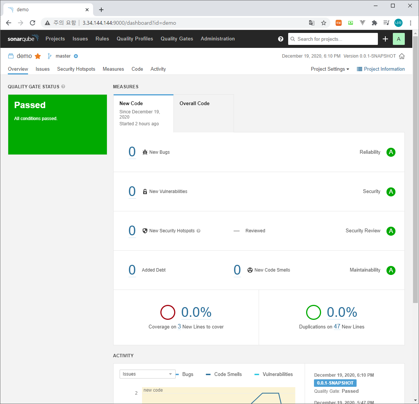The height and width of the screenshot is (404, 419).
Task: Click the Reliability A rating badge
Action: 391,152
